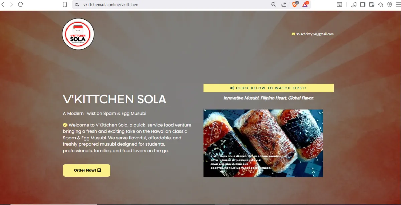This screenshot has height=205, width=401.
Task: Open the Brave Wallet icon
Action: tap(372, 4)
